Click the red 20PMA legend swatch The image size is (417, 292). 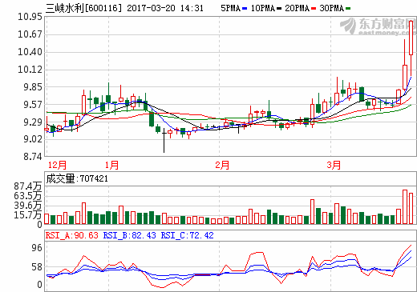(314, 9)
